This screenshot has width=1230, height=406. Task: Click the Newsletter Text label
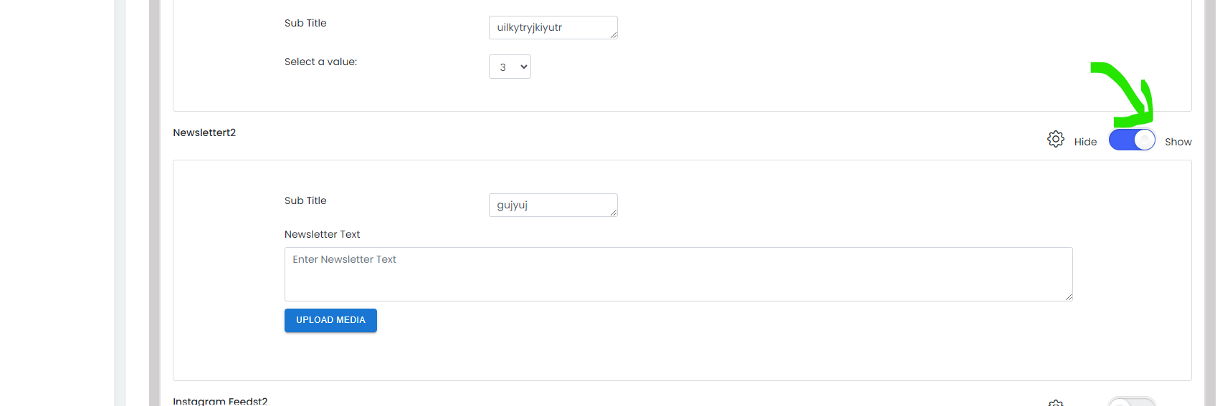tap(322, 234)
